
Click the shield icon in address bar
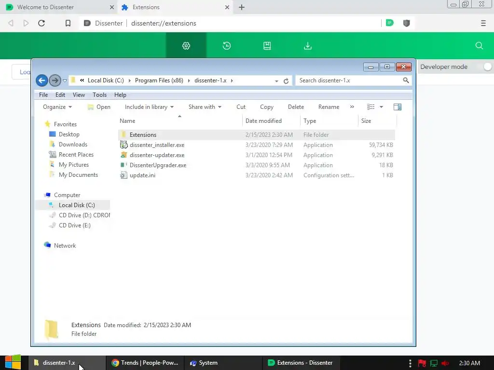click(x=406, y=23)
